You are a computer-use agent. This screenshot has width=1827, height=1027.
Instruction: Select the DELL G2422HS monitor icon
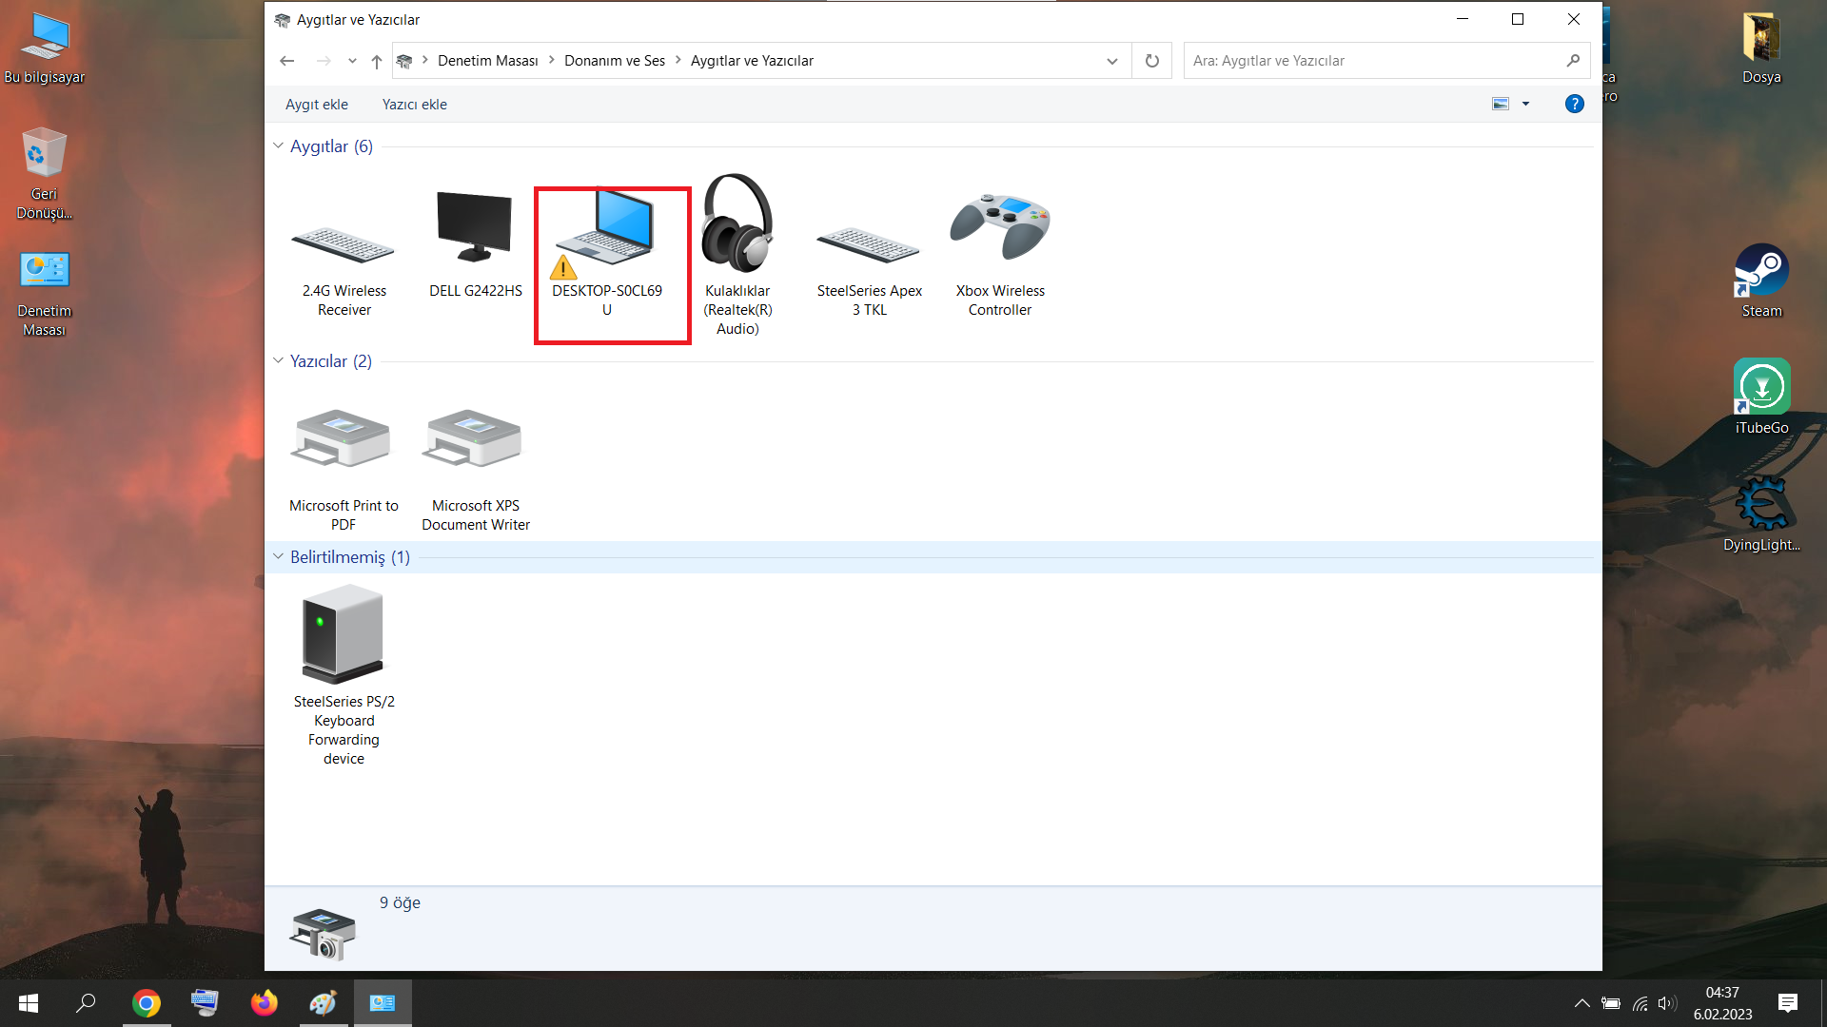474,226
